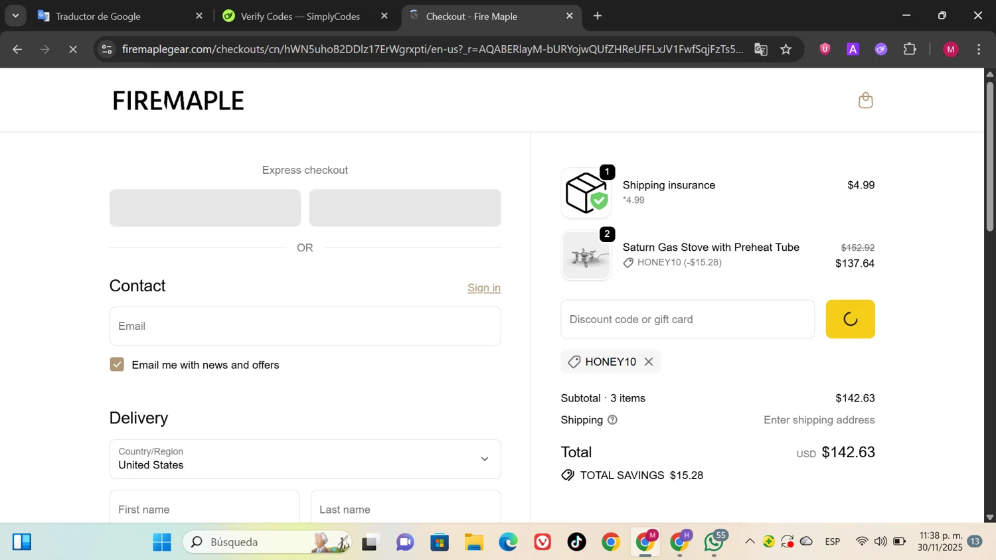Click the Saturn Gas Stove product thumbnail
996x560 pixels.
pyautogui.click(x=586, y=255)
